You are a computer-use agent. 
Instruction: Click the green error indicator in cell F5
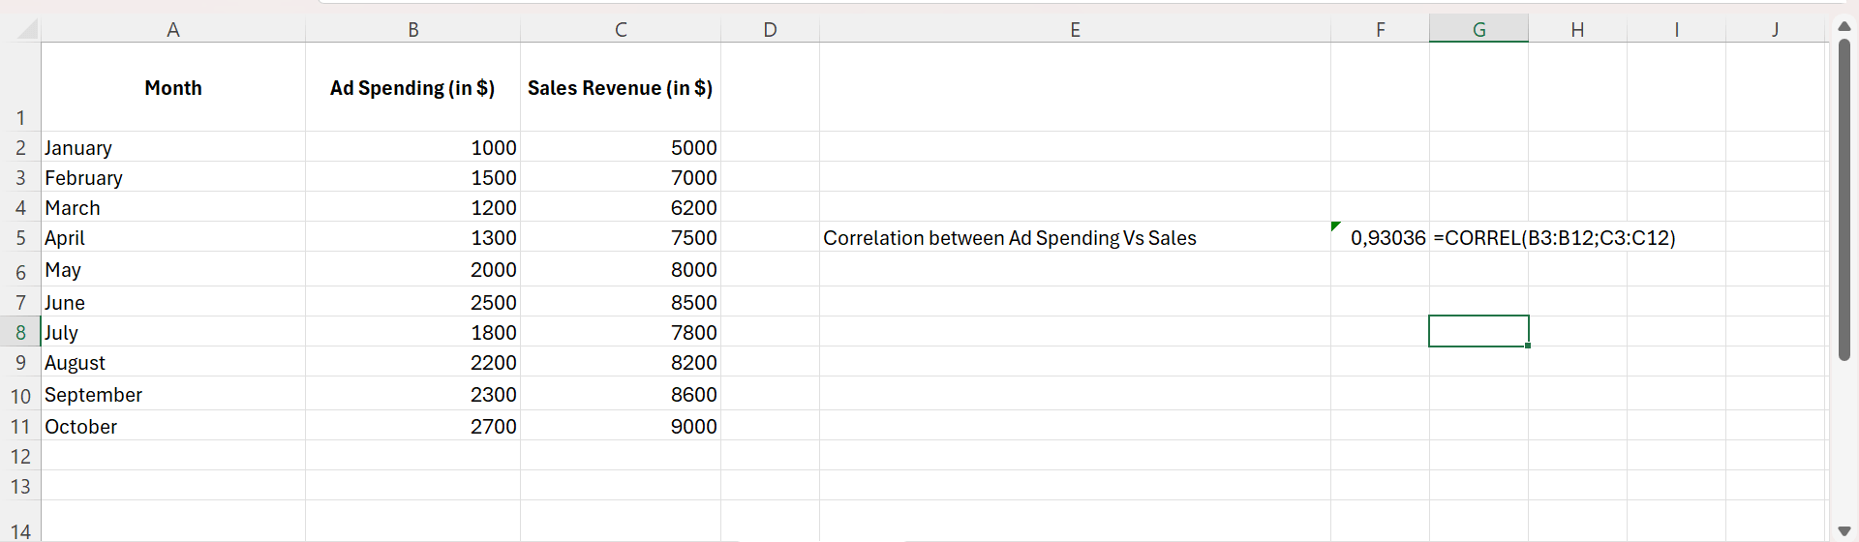point(1336,226)
